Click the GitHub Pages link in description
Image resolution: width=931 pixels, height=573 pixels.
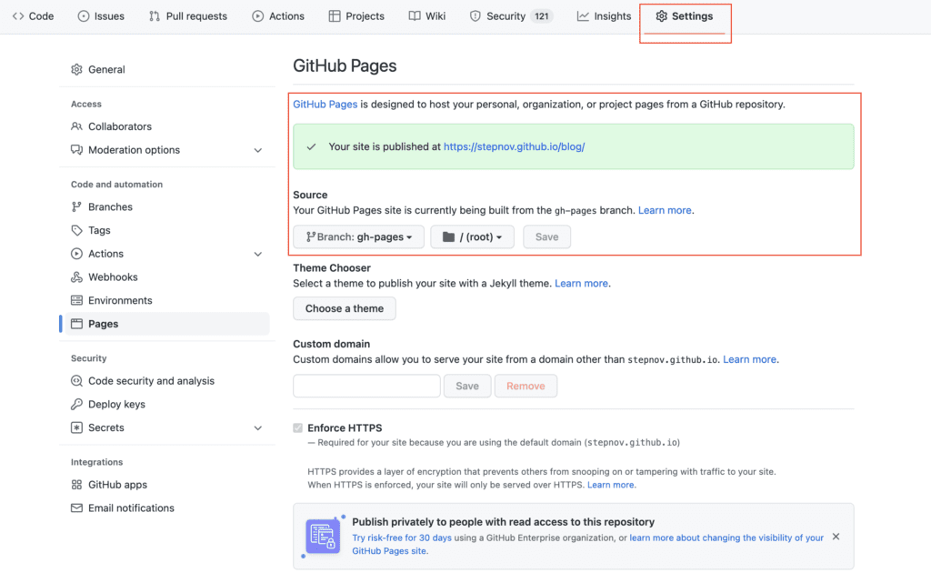point(325,104)
